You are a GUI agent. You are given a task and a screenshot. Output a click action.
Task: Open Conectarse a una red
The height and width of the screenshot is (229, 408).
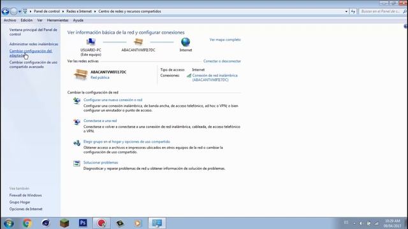100,121
